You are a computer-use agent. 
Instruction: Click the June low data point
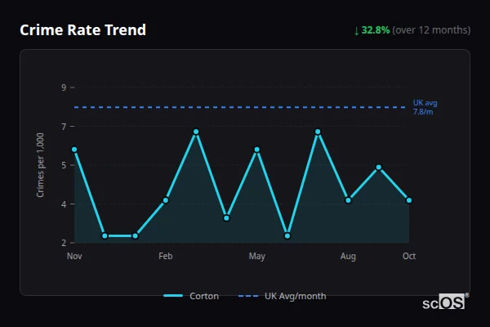click(287, 235)
